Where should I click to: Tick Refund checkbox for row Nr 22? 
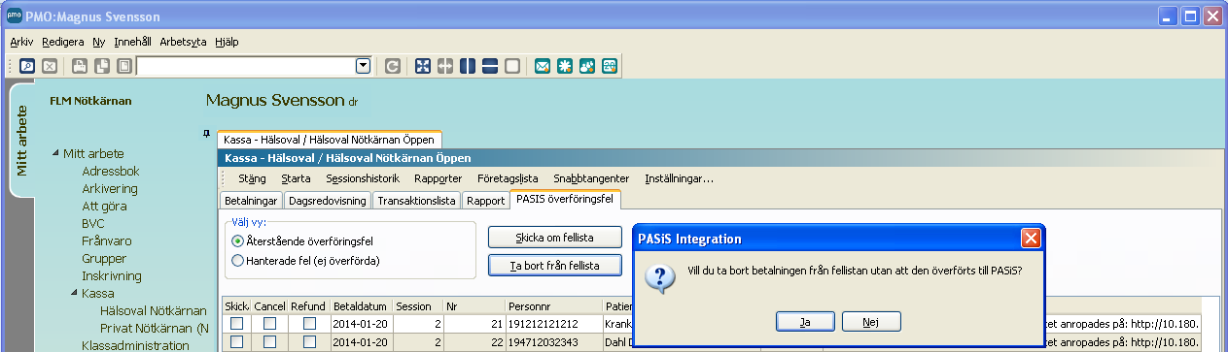click(x=308, y=341)
